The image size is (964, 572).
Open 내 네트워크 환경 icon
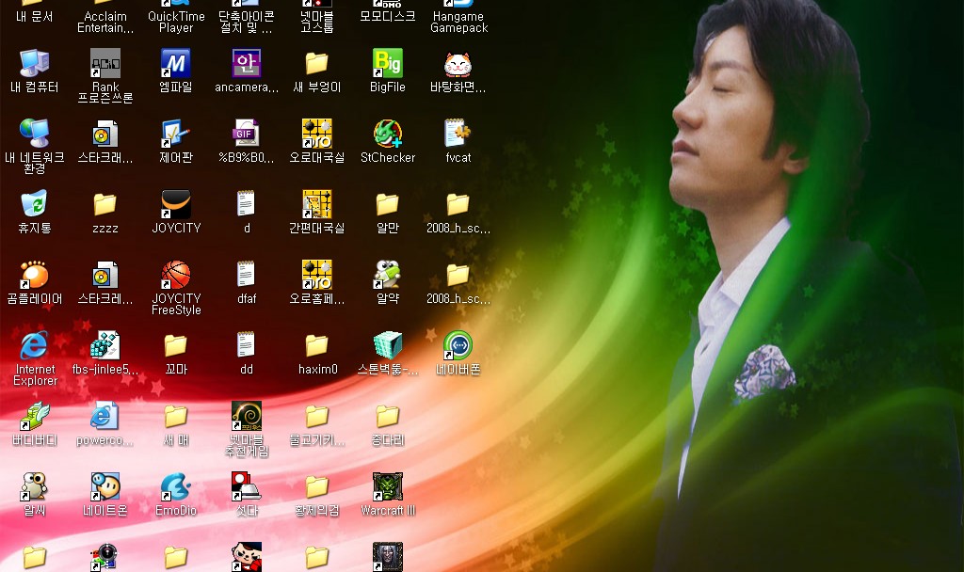click(x=35, y=134)
